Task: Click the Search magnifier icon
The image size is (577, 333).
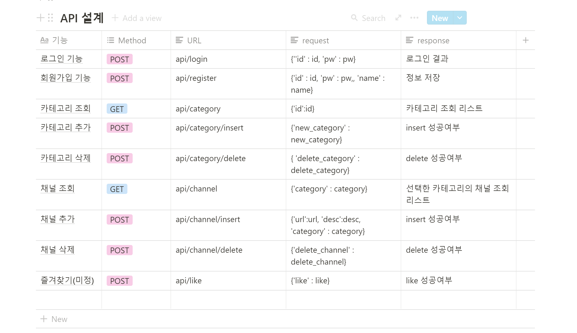Action: [x=354, y=18]
